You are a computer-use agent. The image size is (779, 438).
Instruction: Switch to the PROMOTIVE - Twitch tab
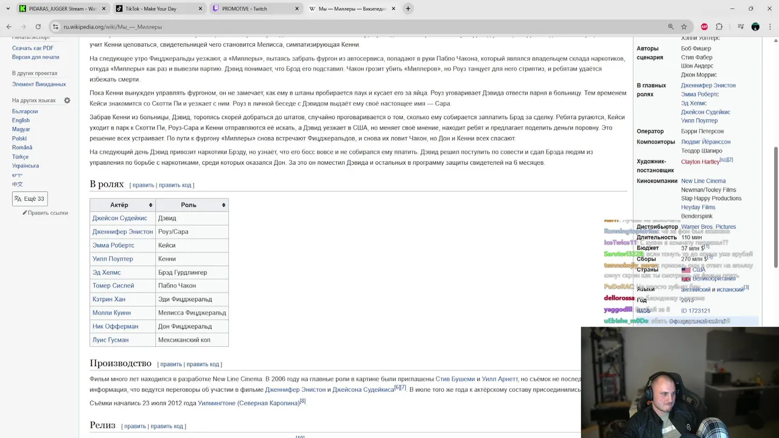tap(256, 9)
